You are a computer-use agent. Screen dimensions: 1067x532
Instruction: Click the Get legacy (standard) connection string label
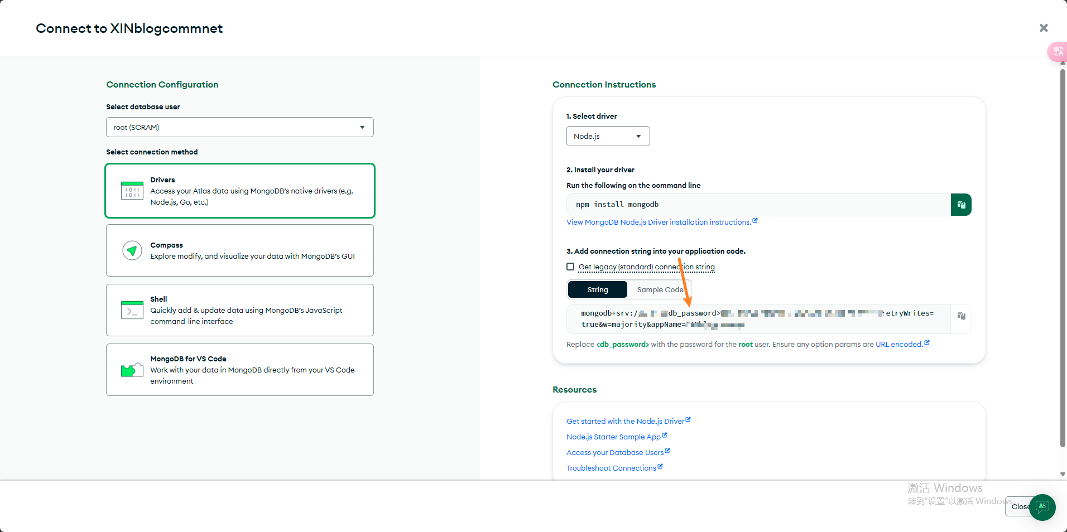coord(646,267)
